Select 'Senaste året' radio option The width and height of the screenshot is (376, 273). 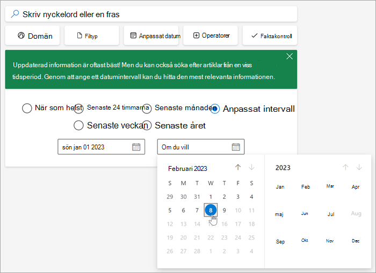click(147, 125)
